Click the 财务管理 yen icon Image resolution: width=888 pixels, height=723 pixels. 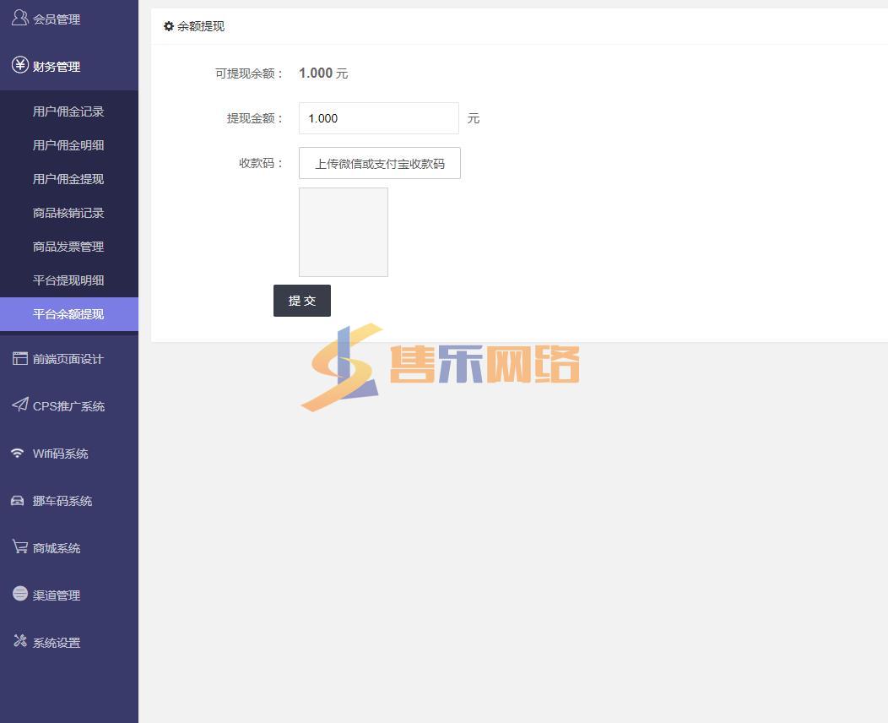pos(19,65)
